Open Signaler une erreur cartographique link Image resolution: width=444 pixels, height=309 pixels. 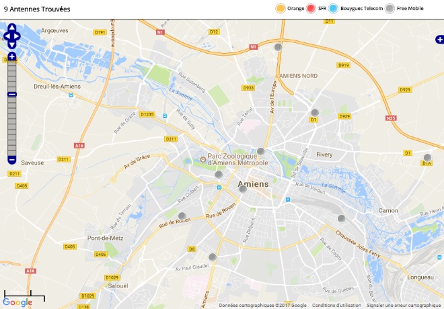pyautogui.click(x=404, y=306)
